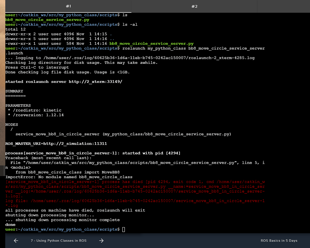
Task: Click the '/rosdistro: kinetic' parameter line
Action: click(36, 110)
